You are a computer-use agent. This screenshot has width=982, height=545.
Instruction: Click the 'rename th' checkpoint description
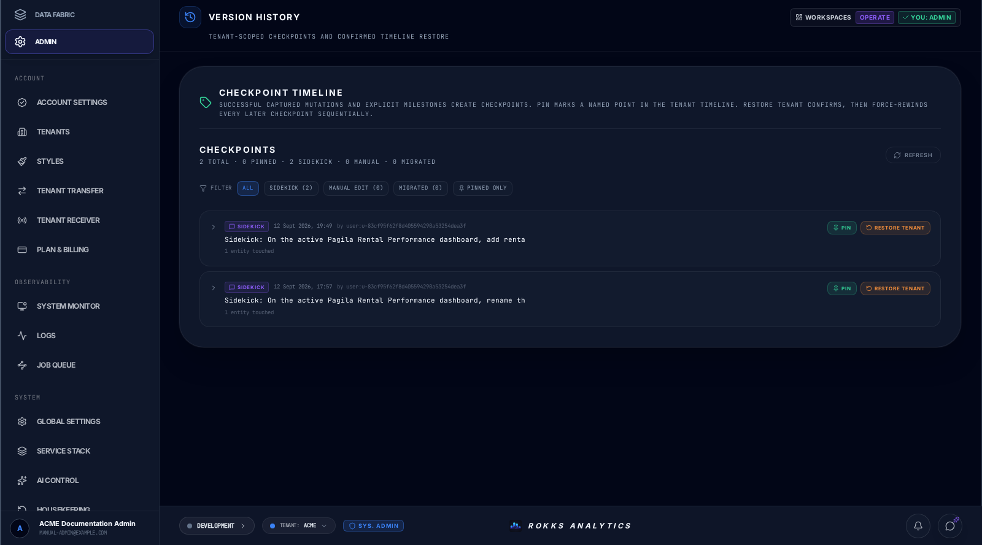pos(375,301)
